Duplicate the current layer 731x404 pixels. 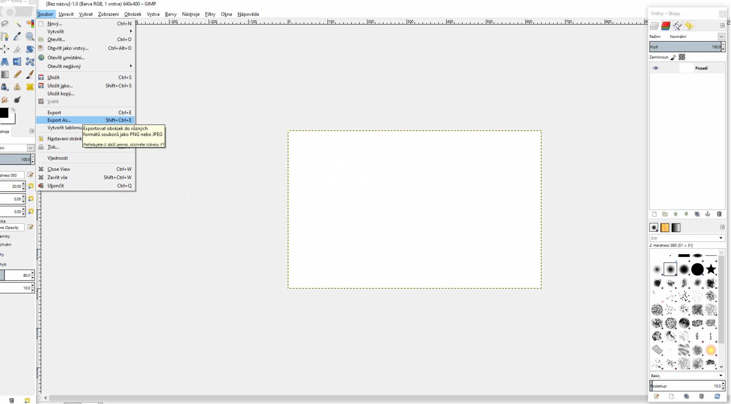(x=697, y=214)
